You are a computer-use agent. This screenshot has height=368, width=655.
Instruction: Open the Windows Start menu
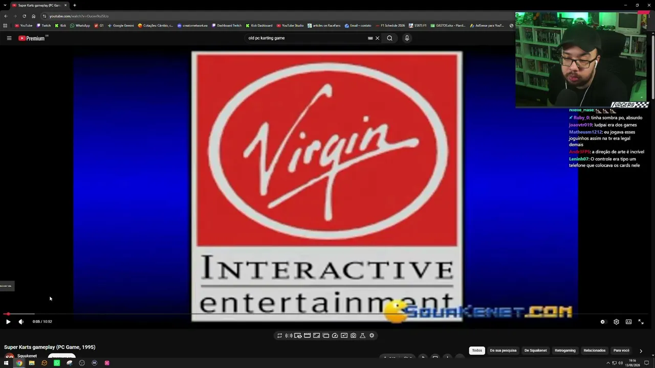pos(6,363)
